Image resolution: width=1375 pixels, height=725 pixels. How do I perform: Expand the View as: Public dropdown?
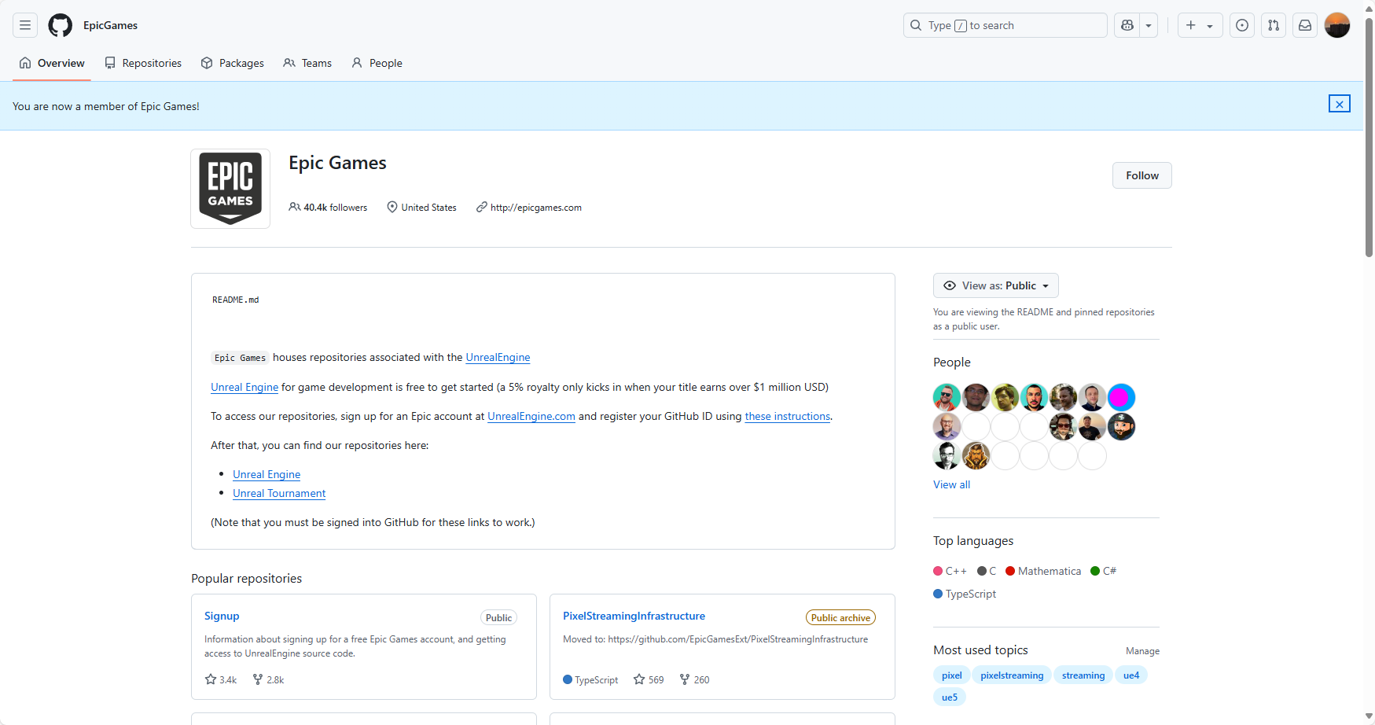pyautogui.click(x=996, y=285)
